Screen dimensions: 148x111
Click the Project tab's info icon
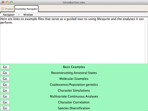3,9
